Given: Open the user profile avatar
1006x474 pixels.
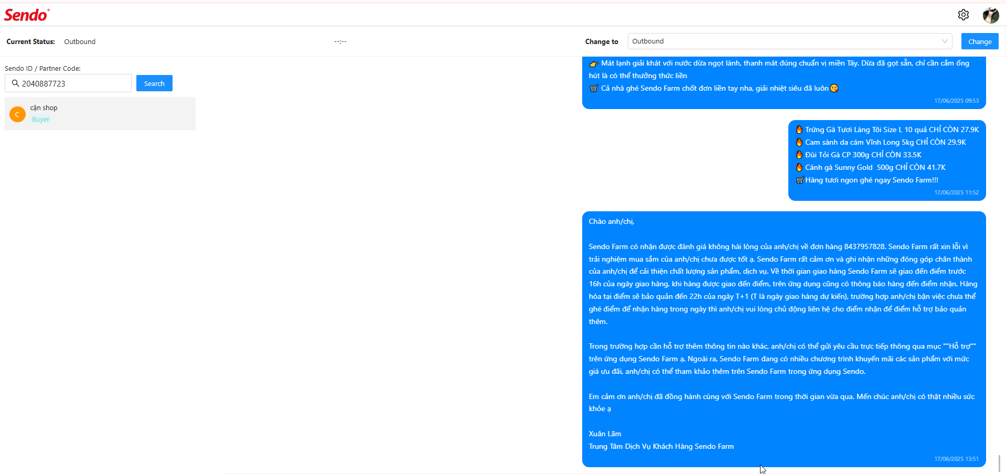Looking at the screenshot, I should tap(990, 15).
